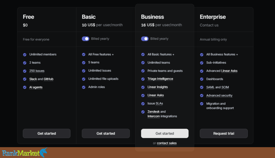
Task: Open the Triage Intelligence link
Action: pyautogui.click(x=160, y=79)
